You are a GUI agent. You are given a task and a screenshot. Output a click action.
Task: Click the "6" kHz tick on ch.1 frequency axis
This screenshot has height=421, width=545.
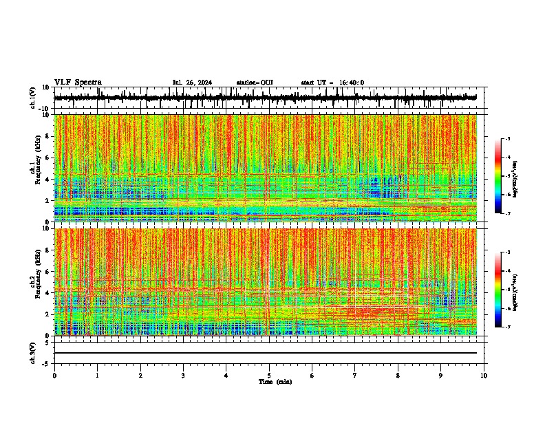(x=47, y=158)
